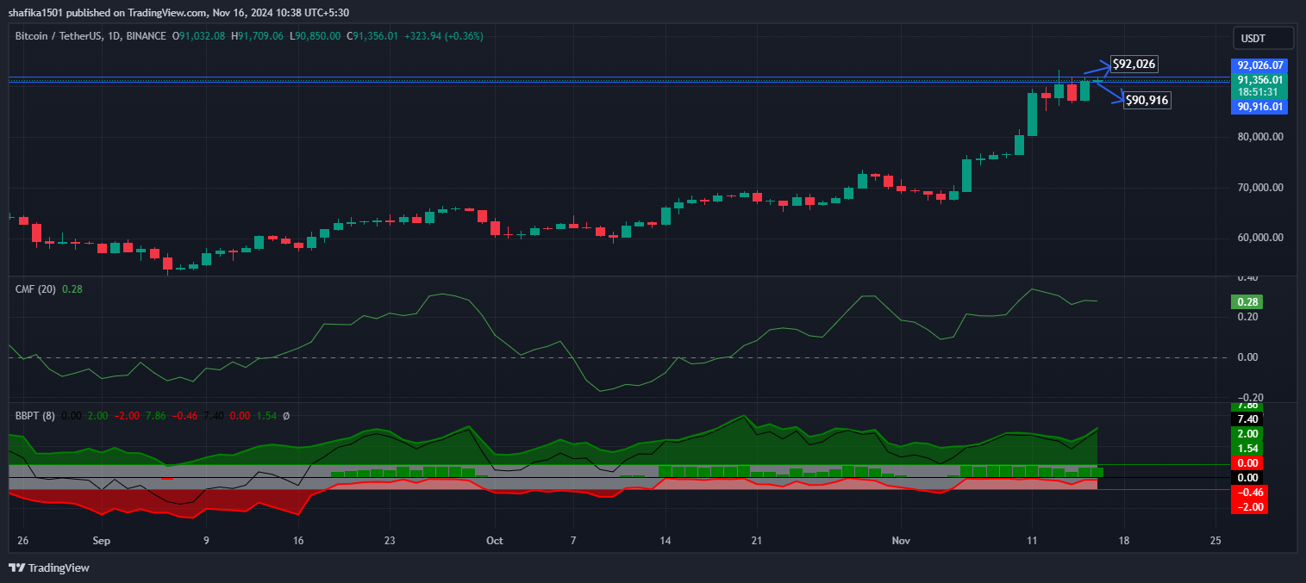
Task: Click the TradingView logo at bottom left
Action: [47, 568]
